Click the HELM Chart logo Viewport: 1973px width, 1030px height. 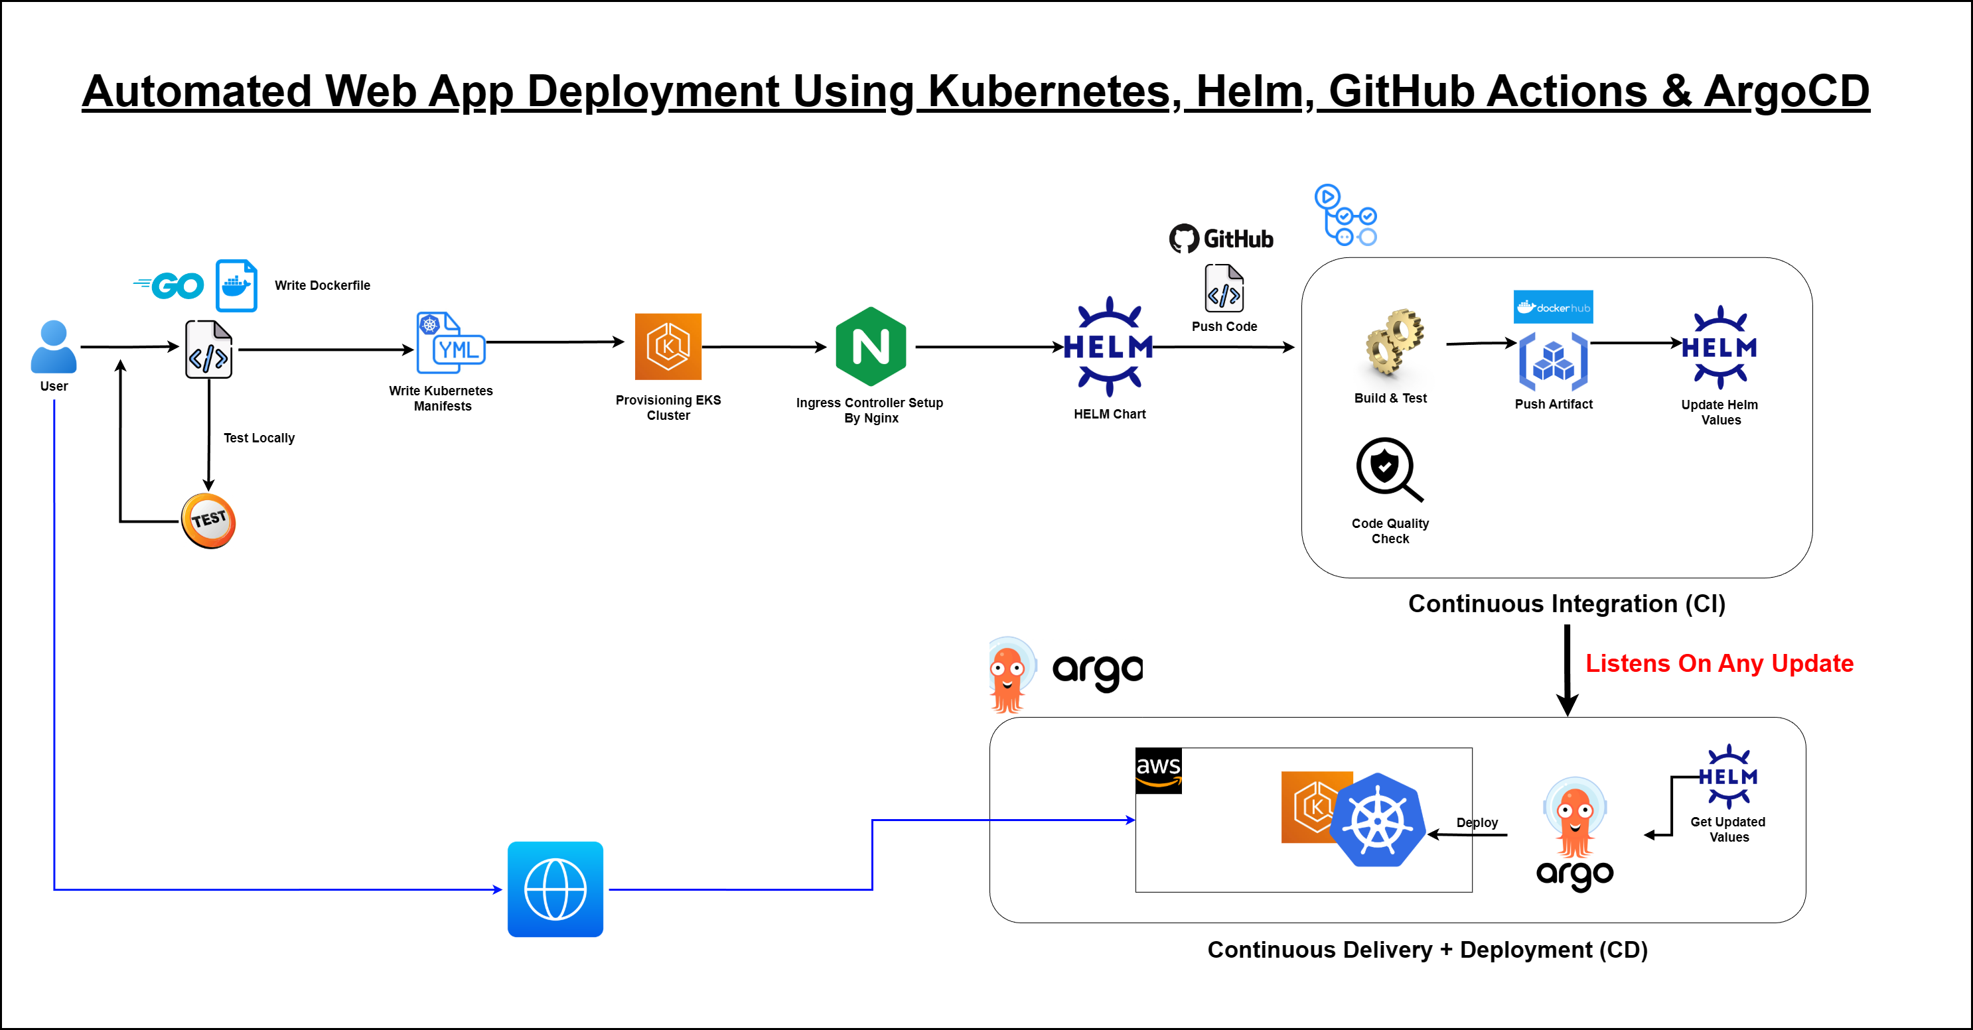pyautogui.click(x=1108, y=347)
